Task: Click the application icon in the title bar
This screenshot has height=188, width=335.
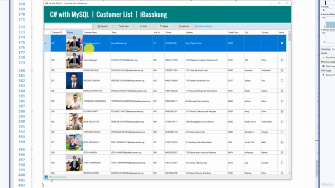Action: pos(47,4)
